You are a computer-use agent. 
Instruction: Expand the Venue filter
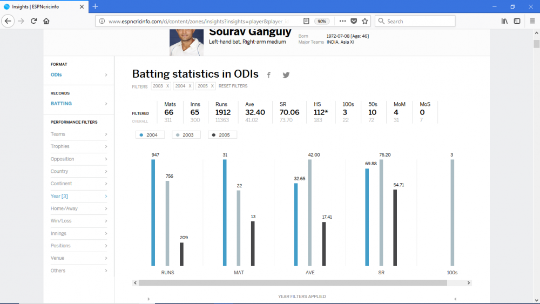[x=79, y=258]
